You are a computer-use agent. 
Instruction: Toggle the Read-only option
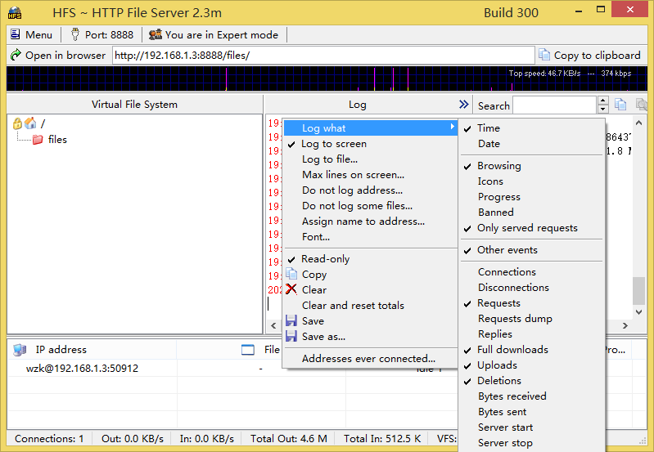tap(370, 259)
